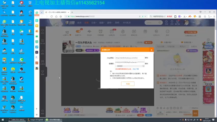Click the browser home icon
The image size is (217, 122).
(56, 17)
